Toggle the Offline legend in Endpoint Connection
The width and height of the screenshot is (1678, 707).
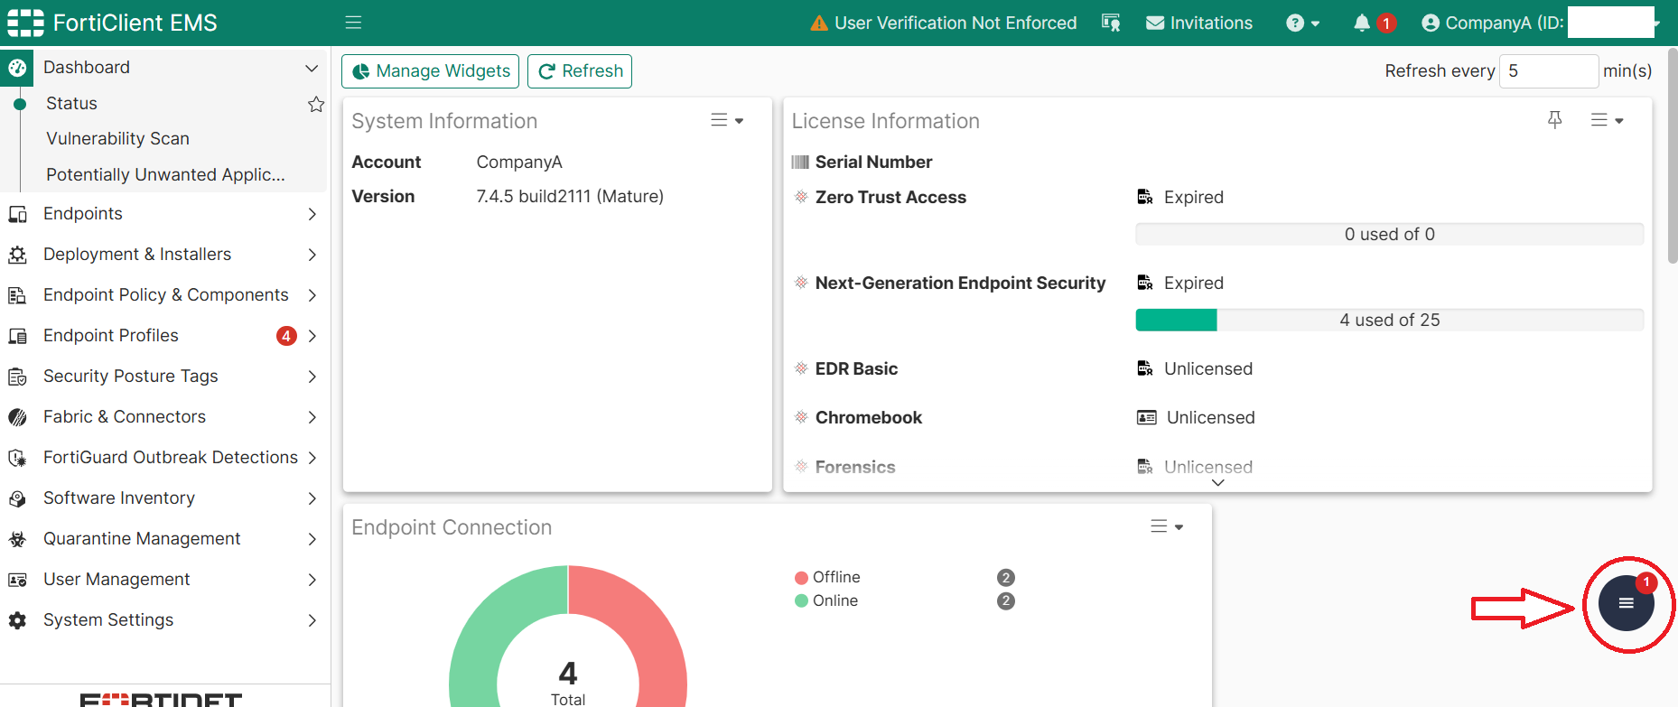pos(827,577)
